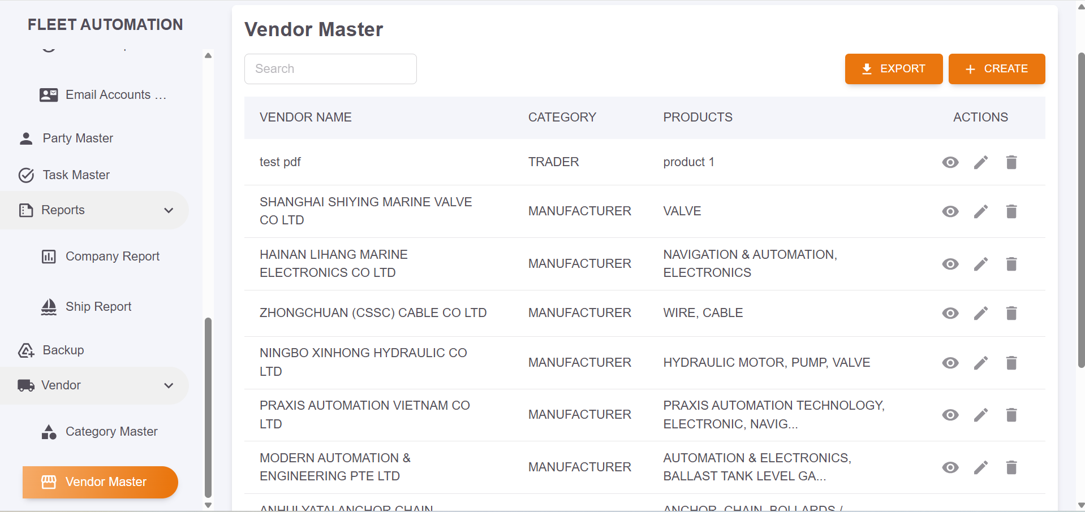Select the Email Accounts icon in sidebar
Viewport: 1085px width, 512px height.
[48, 94]
